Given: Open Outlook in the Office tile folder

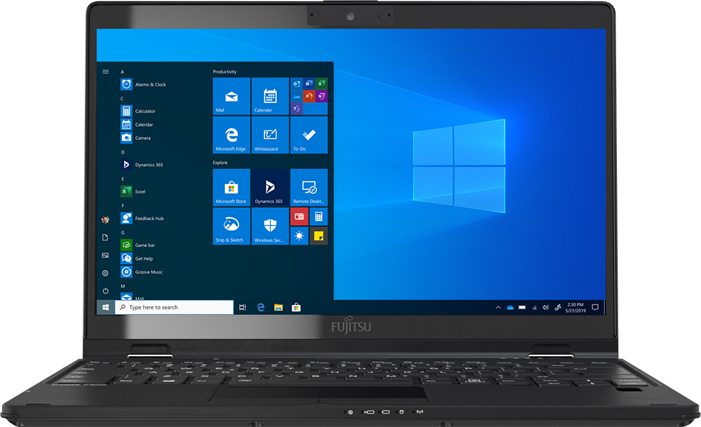Looking at the screenshot, I should 297,83.
